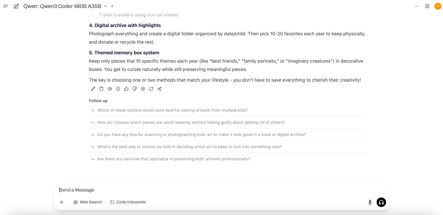
Task: Start voice call with the headphones button
Action: [381, 202]
